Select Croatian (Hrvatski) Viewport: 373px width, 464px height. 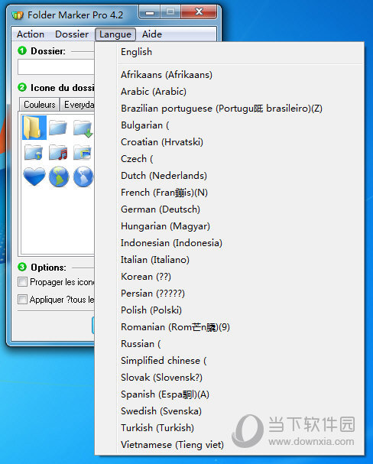(229, 142)
